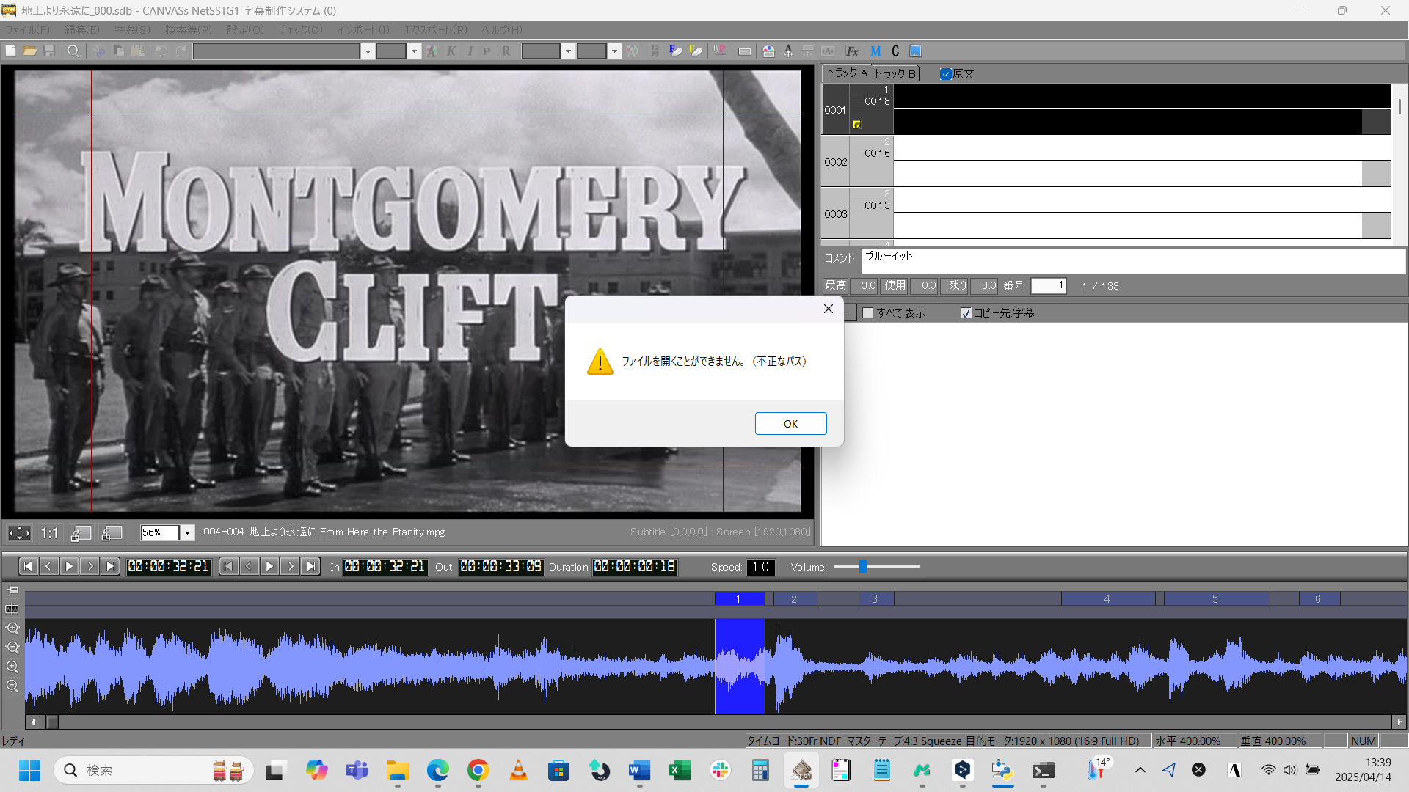Click the Speed value box showing 1.0
Screen dimensions: 1409x792
(761, 567)
